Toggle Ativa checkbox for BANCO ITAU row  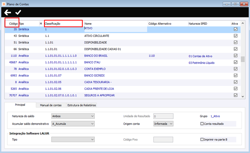[x=236, y=62]
